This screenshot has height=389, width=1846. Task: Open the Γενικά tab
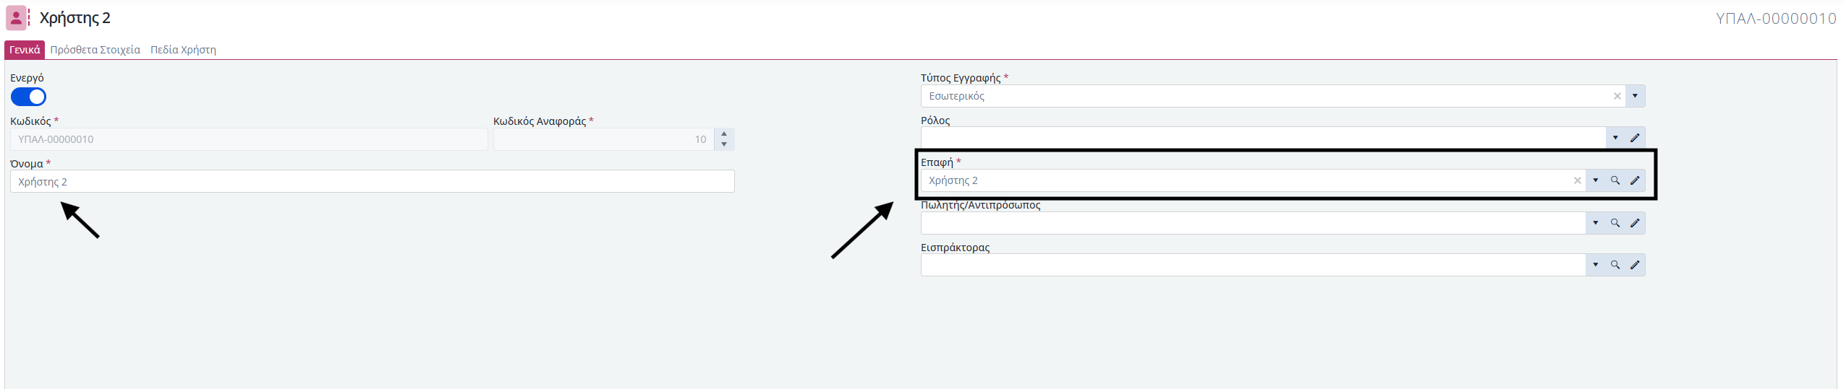25,50
